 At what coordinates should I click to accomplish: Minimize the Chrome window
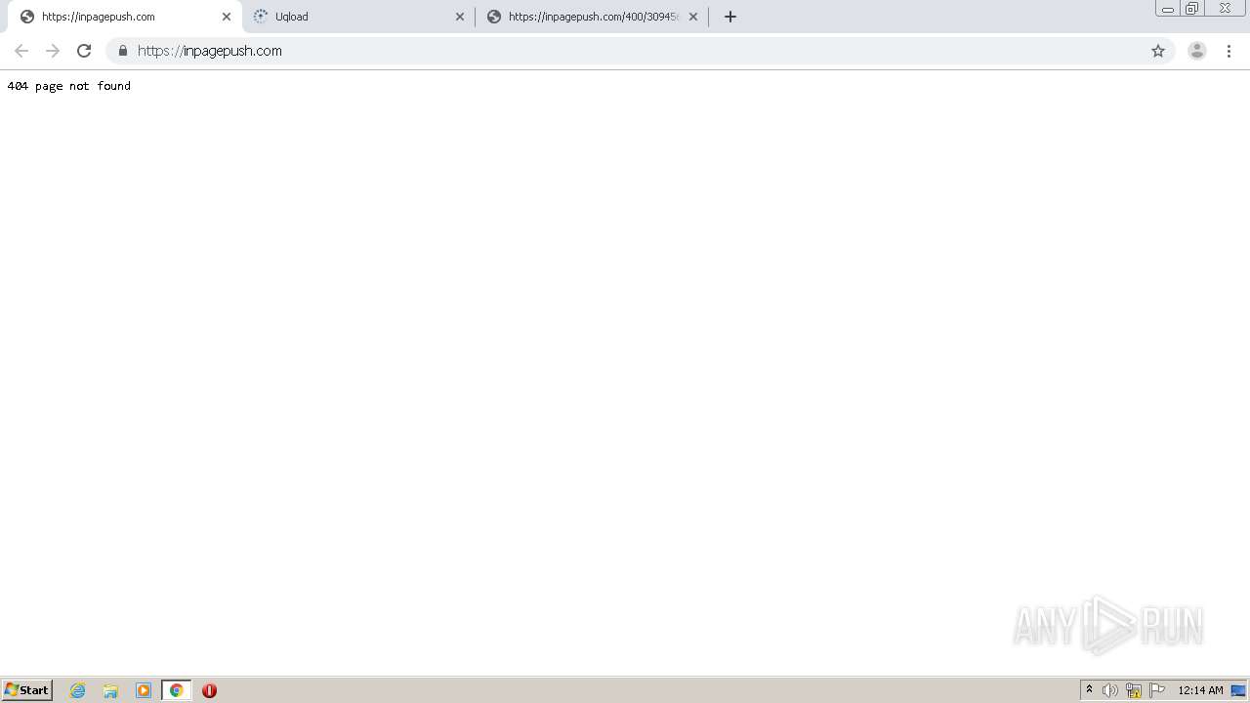1168,9
